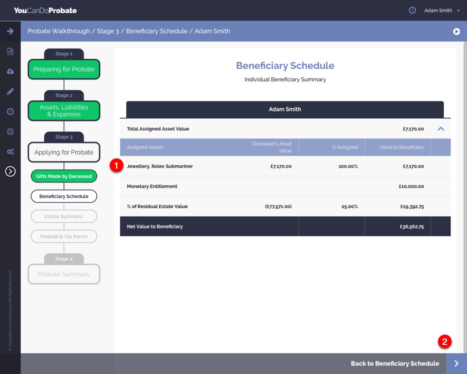Click the circled chevron at sidebar bottom
This screenshot has height=374, width=467.
click(10, 171)
